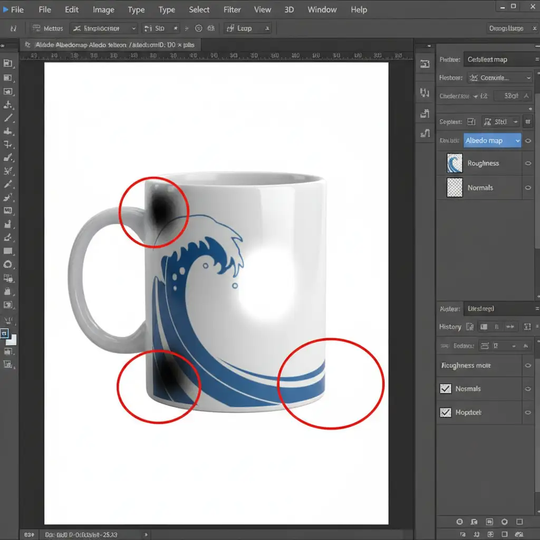540x540 pixels.
Task: Toggle the Nosmals checkbox
Action: coord(445,389)
